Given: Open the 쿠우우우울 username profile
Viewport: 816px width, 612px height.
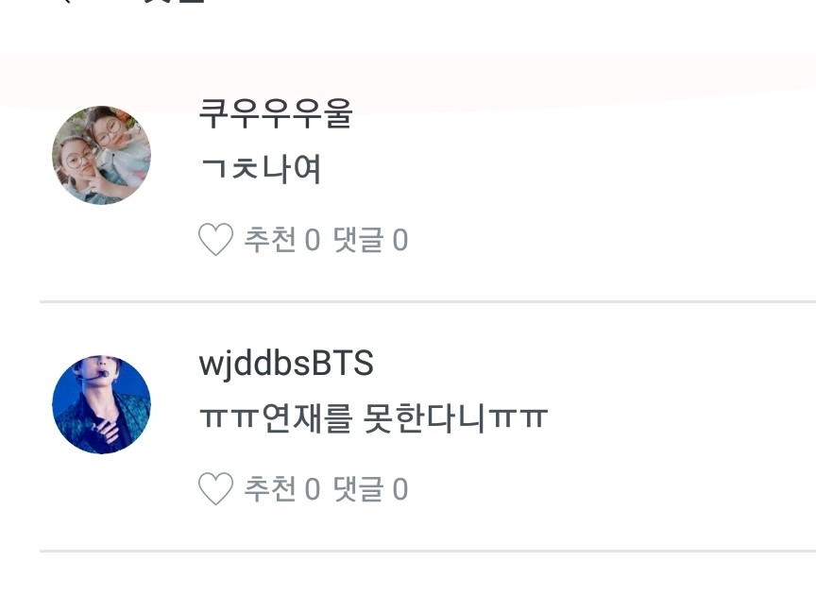Looking at the screenshot, I should (x=276, y=113).
